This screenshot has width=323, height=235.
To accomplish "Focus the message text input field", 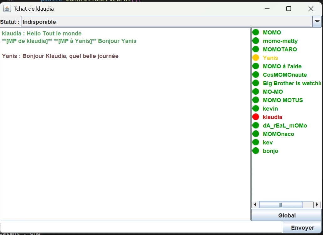I will pos(141,227).
